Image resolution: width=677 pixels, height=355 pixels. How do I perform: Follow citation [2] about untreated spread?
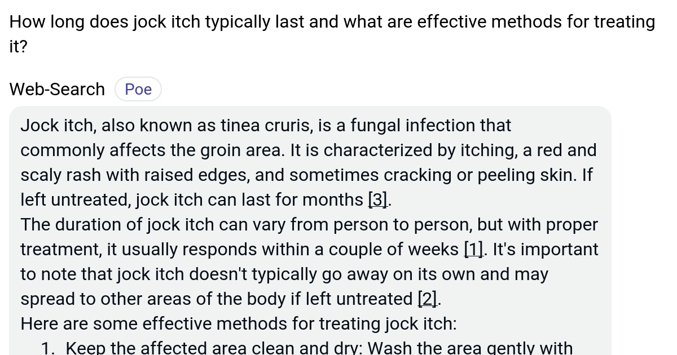point(427,299)
